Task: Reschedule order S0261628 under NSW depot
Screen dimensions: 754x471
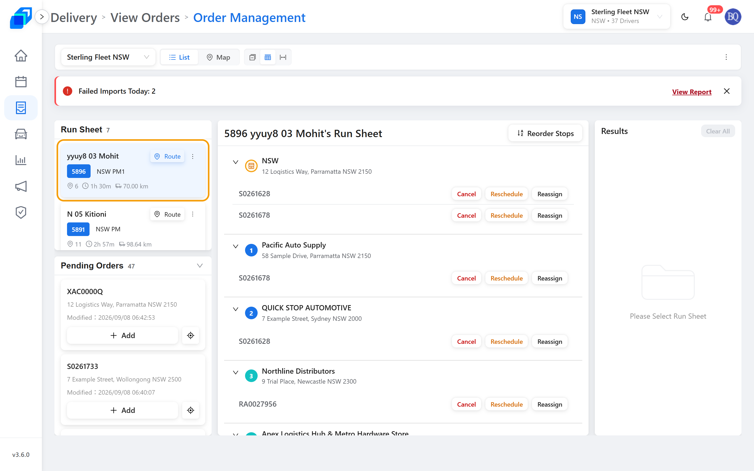Action: pyautogui.click(x=507, y=194)
